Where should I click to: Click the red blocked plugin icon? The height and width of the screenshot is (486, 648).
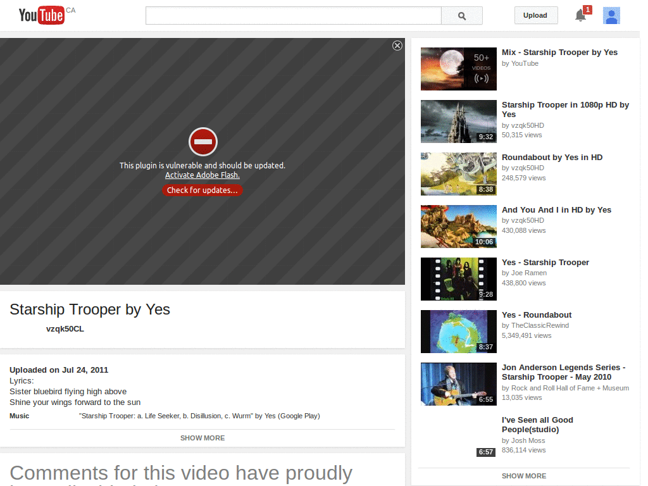[203, 142]
